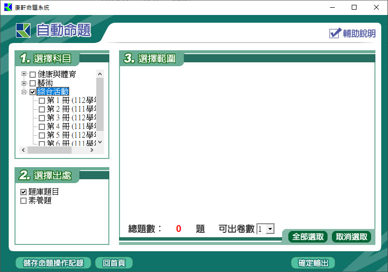Open the 可出卷數 dropdown
The width and height of the screenshot is (388, 272).
tap(270, 229)
